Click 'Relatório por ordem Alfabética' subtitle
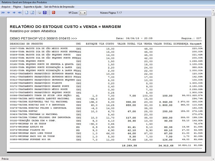The width and height of the screenshot is (215, 161). [33, 31]
